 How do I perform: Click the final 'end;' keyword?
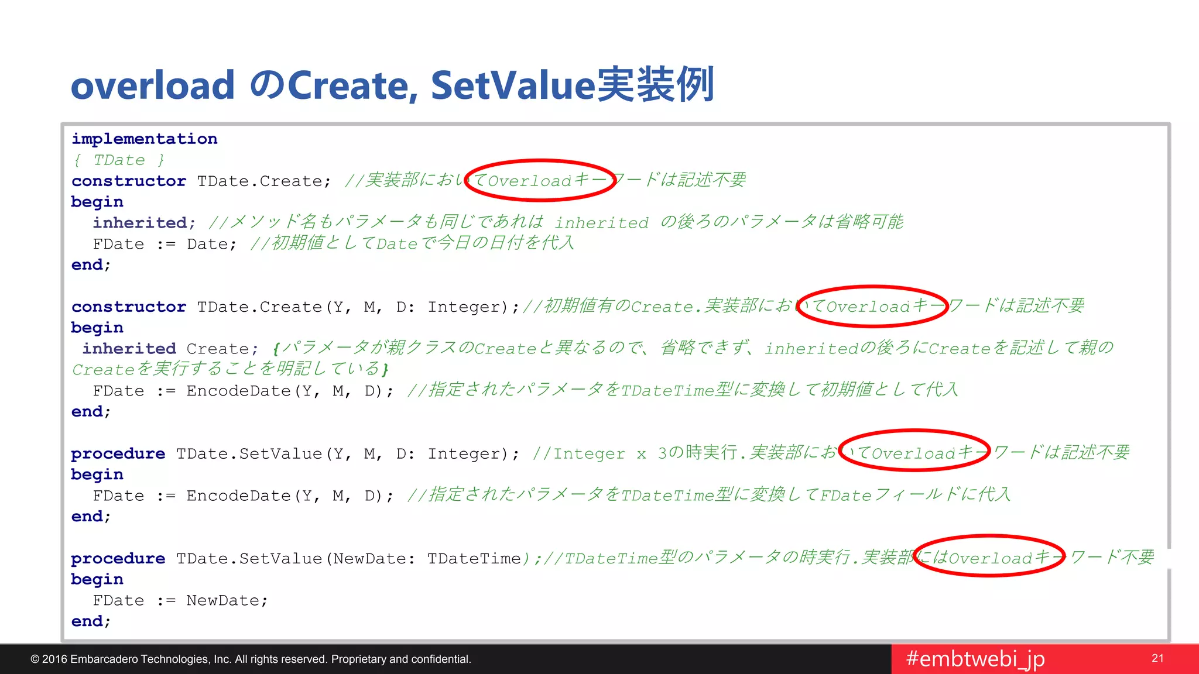(x=91, y=621)
